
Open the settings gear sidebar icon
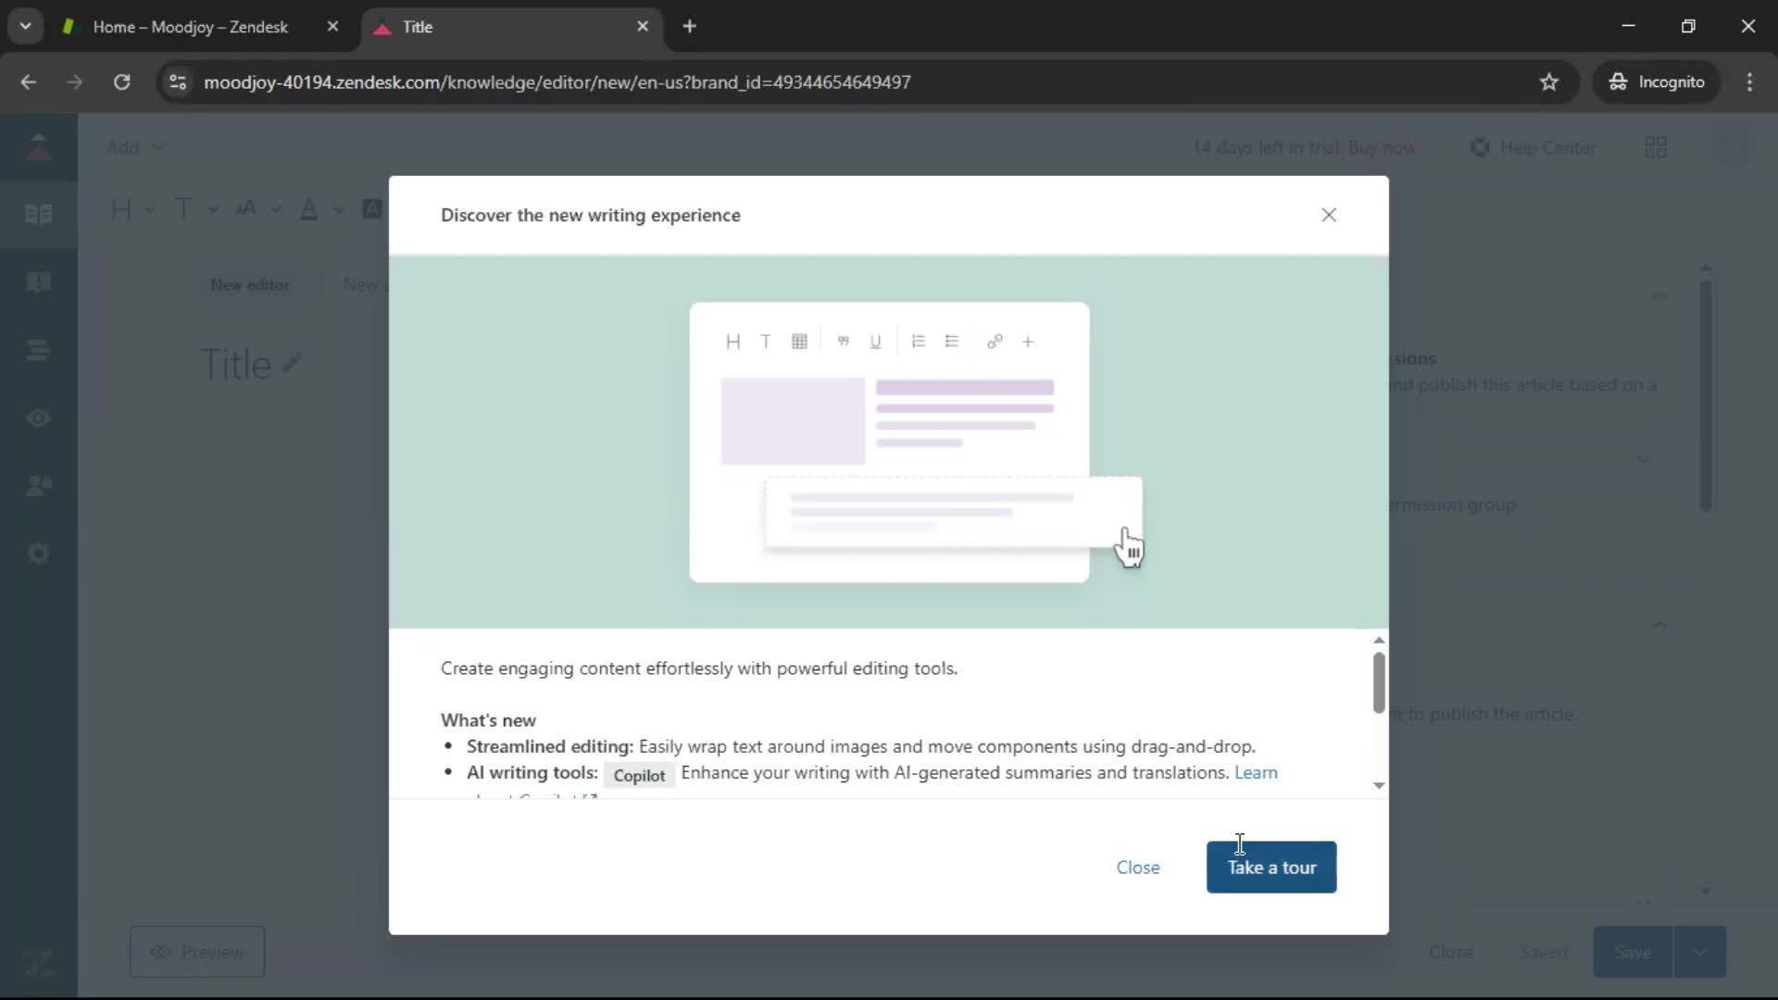click(38, 553)
